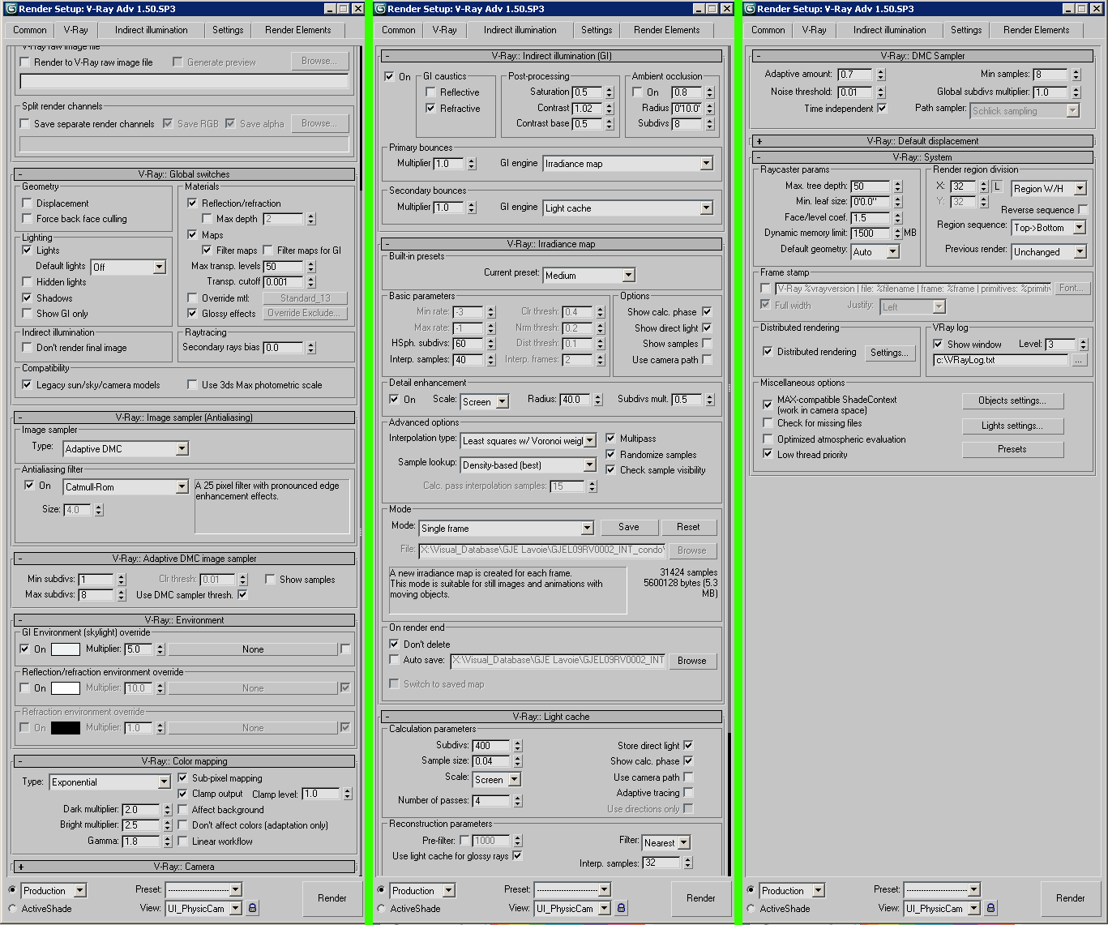Click spinner arrows for Dark multiplier
The height and width of the screenshot is (925, 1108).
(167, 810)
